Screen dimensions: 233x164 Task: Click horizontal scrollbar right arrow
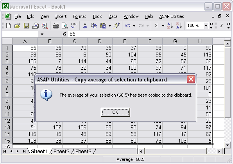click(x=219, y=151)
